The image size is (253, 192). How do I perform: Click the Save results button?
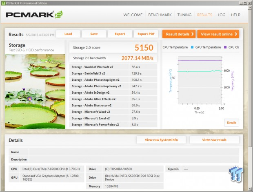[94, 34]
